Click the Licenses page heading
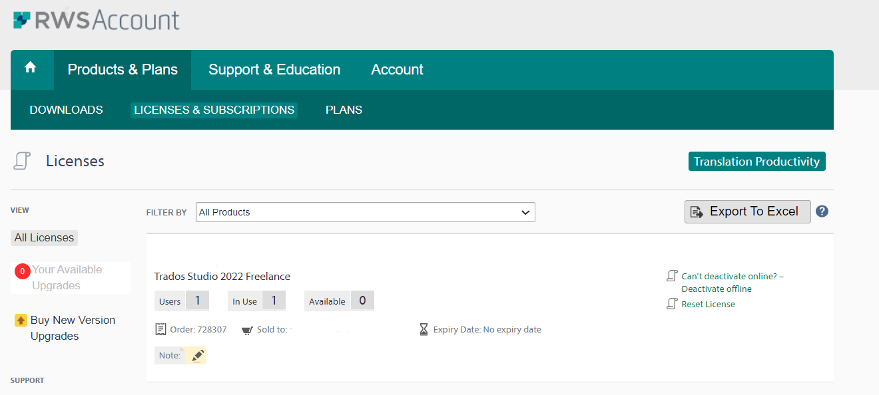Image resolution: width=879 pixels, height=395 pixels. pyautogui.click(x=75, y=162)
